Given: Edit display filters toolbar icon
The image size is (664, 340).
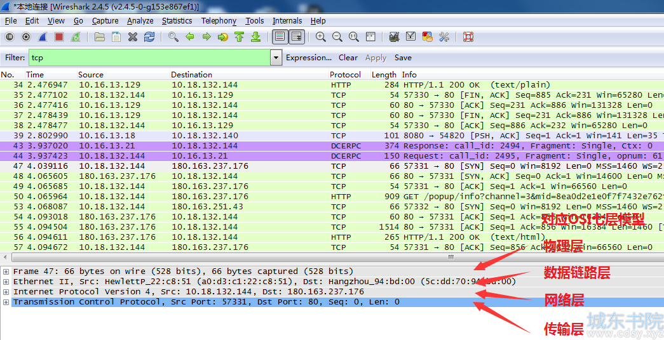Looking at the screenshot, I should pos(410,37).
